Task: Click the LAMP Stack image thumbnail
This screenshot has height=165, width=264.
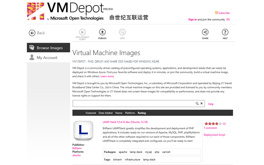Action: point(83,130)
